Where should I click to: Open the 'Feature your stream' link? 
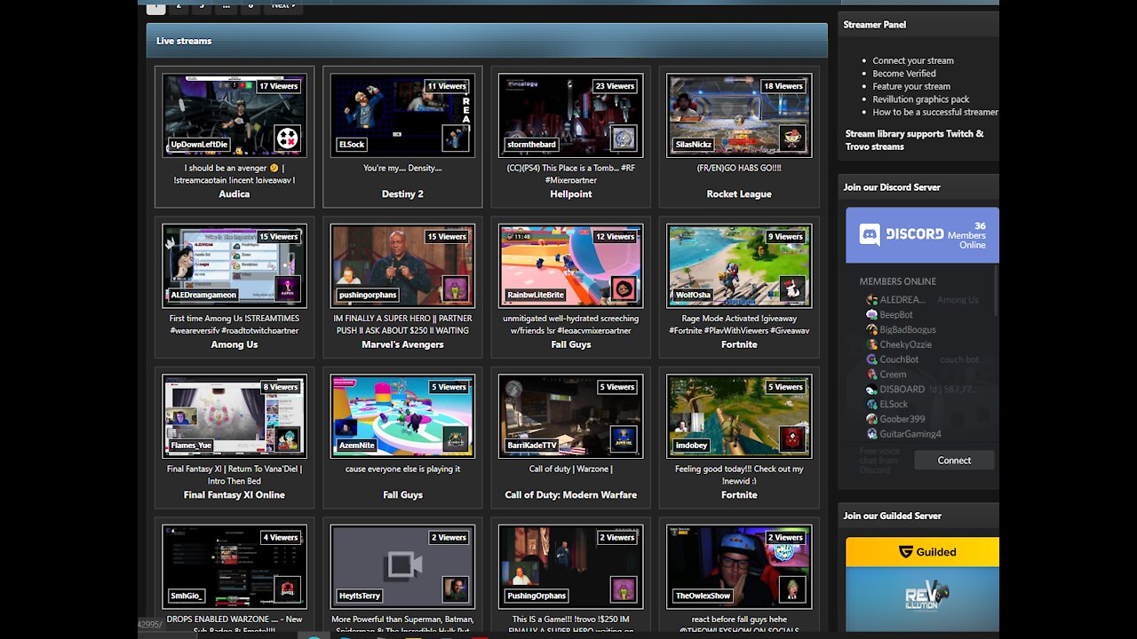tap(911, 86)
